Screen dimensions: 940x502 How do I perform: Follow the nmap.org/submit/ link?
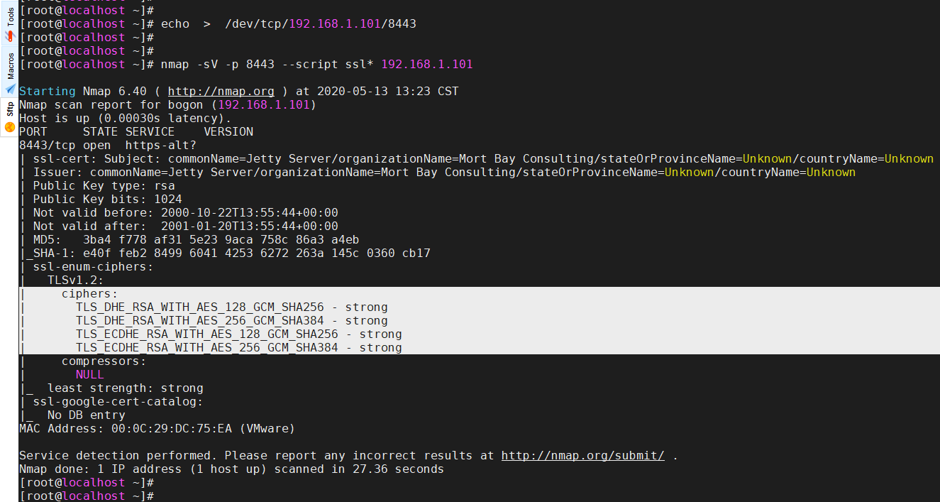[582, 456]
